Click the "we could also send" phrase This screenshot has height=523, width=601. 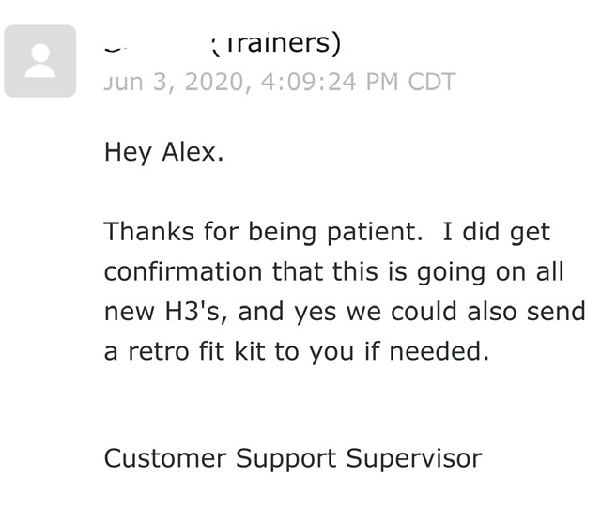(x=466, y=311)
